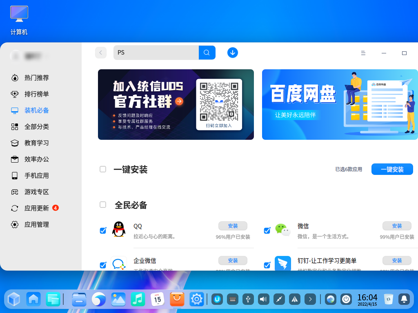Open the control center gear dock icon
The width and height of the screenshot is (418, 313).
pos(196,299)
